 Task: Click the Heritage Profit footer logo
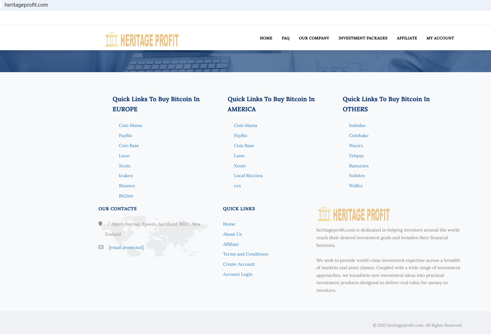click(x=353, y=214)
